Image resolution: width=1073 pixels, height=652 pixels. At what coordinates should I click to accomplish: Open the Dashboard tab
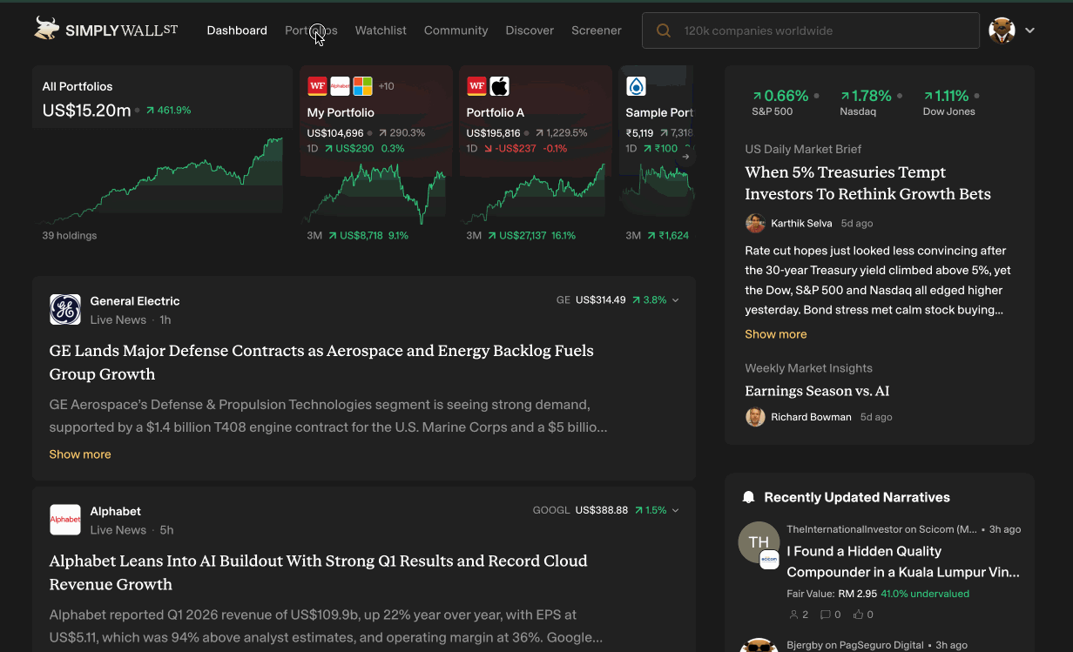click(237, 30)
